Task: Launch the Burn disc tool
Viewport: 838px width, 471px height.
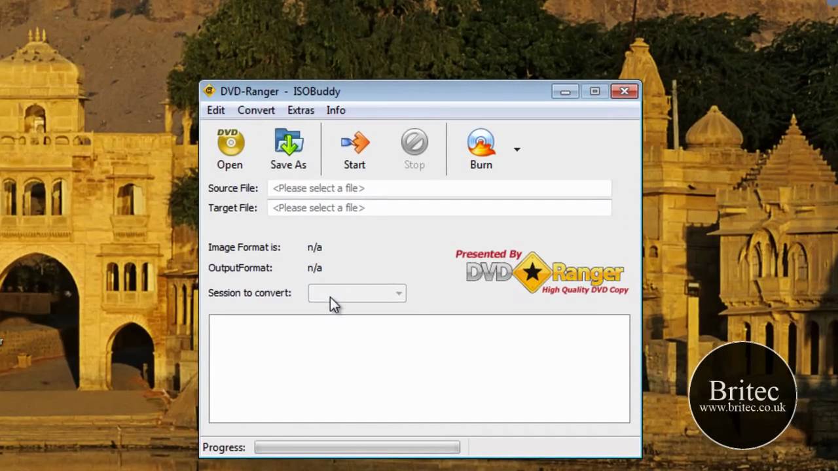Action: [481, 150]
